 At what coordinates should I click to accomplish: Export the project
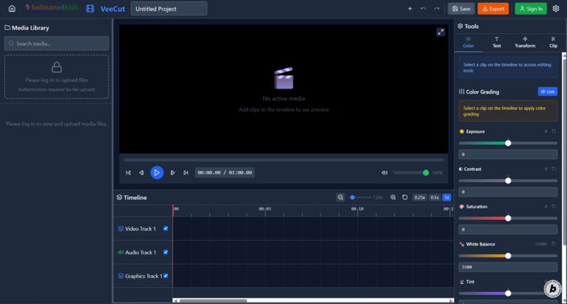click(x=493, y=8)
